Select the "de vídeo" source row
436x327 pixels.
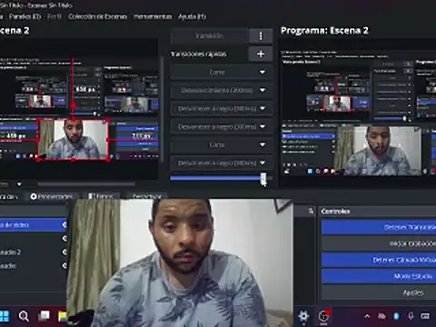tap(34, 225)
